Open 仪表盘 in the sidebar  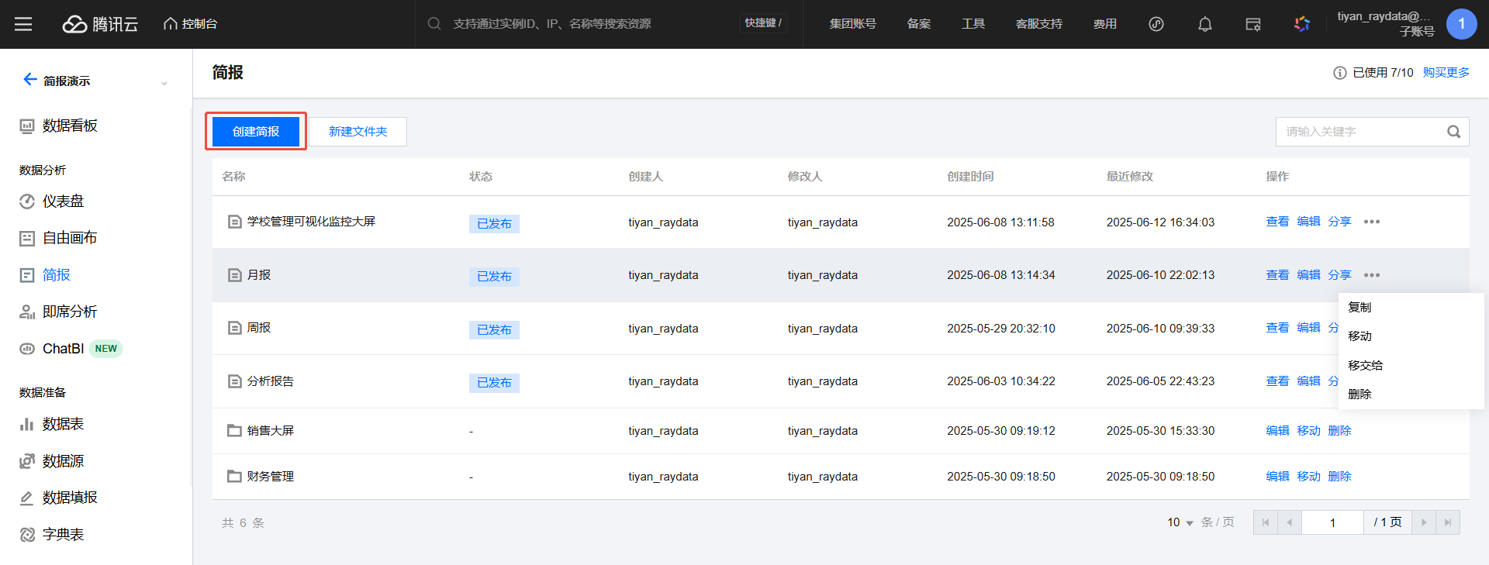tap(62, 202)
